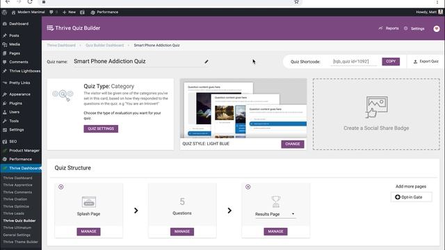
Task: Open the Appearance sidebar menu
Action: [x=19, y=94]
